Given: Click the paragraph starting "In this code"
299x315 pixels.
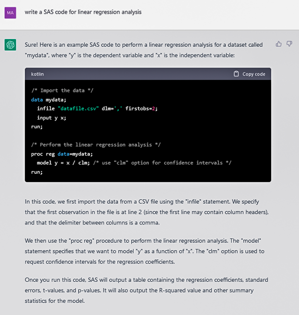Looking at the screenshot, I should 147,212.
